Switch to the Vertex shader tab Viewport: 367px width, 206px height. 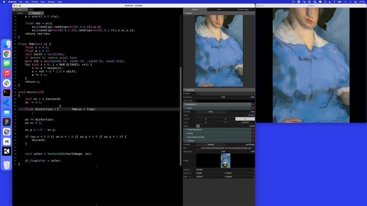[19, 13]
